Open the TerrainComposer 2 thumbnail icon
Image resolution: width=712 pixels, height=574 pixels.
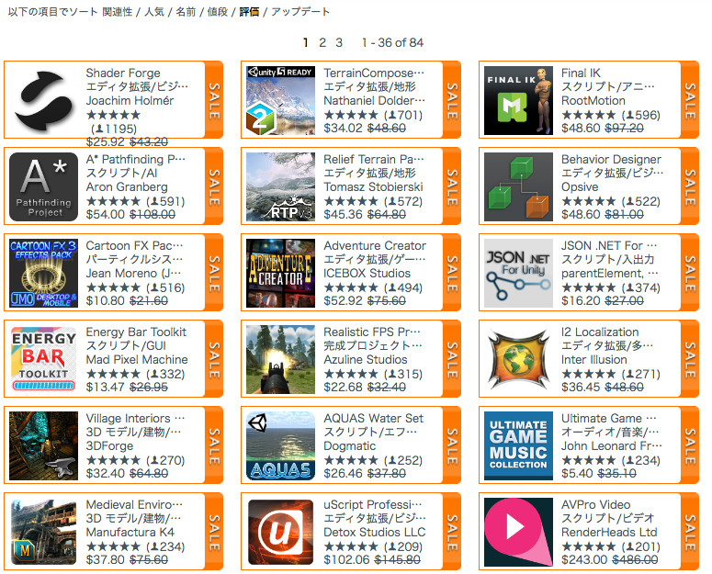280,100
